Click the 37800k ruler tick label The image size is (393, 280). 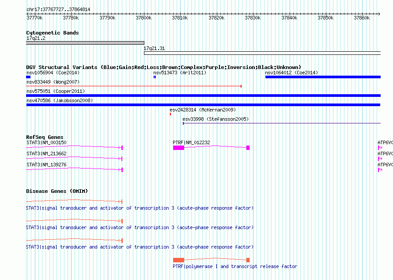[144, 18]
